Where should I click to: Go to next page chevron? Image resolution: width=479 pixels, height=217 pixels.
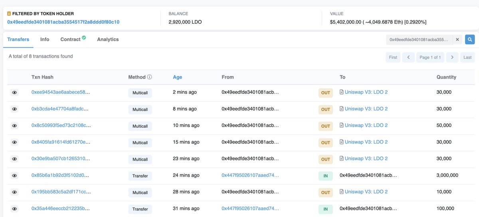coord(452,57)
